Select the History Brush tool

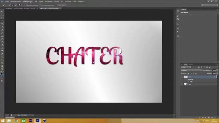pyautogui.click(x=2, y=39)
